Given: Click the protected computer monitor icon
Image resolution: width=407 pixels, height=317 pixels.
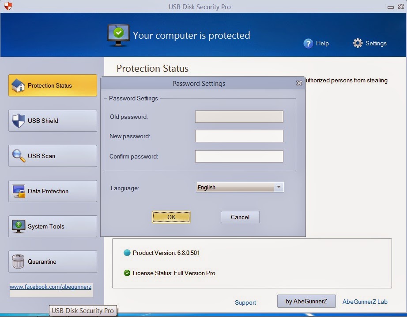Looking at the screenshot, I should (118, 35).
